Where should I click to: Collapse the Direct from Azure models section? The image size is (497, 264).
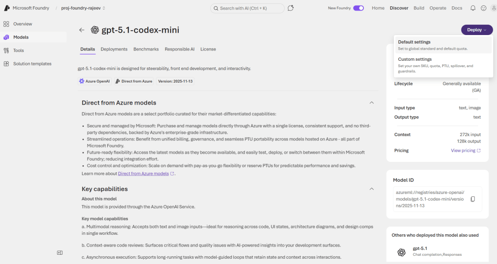(372, 103)
